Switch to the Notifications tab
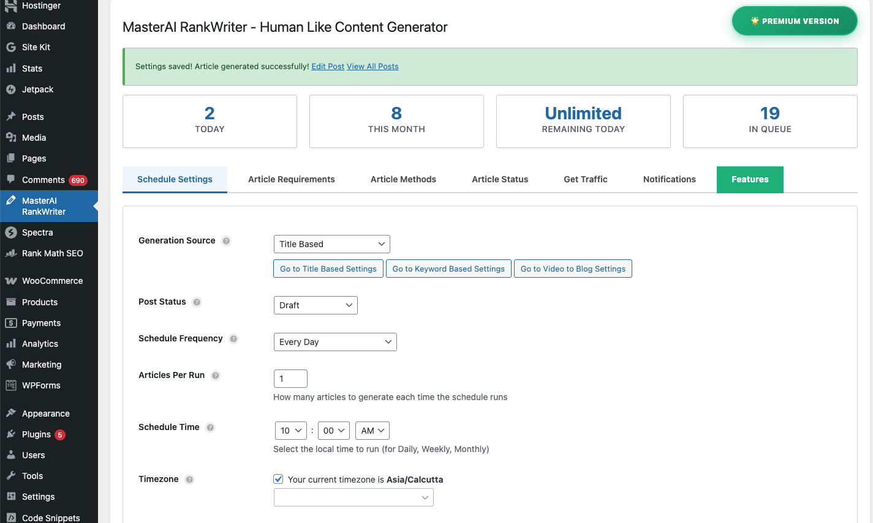 point(670,179)
